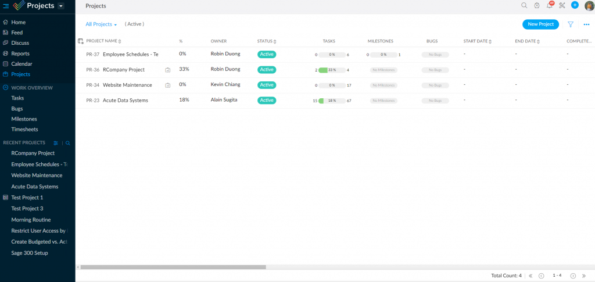Open Tasks under Work Overview
The width and height of the screenshot is (595, 282).
coord(17,98)
